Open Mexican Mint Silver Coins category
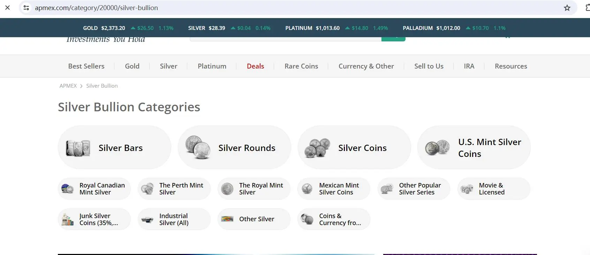 pyautogui.click(x=334, y=189)
